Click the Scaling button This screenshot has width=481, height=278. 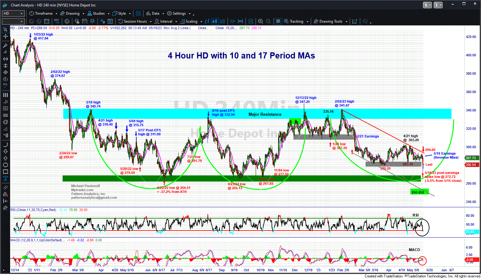click(x=189, y=21)
